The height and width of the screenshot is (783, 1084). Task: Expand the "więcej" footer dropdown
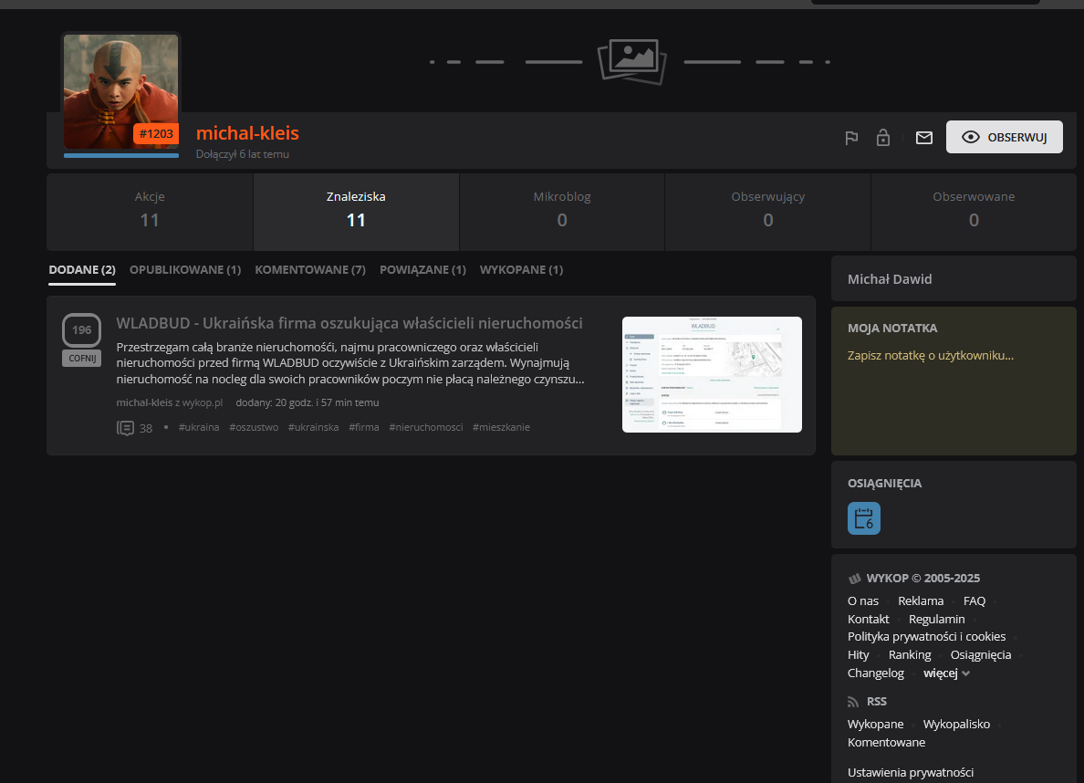(x=946, y=673)
